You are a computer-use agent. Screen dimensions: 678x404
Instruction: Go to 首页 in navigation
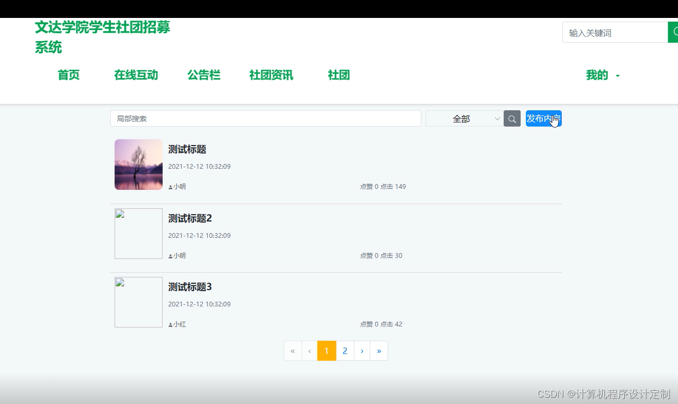point(69,75)
